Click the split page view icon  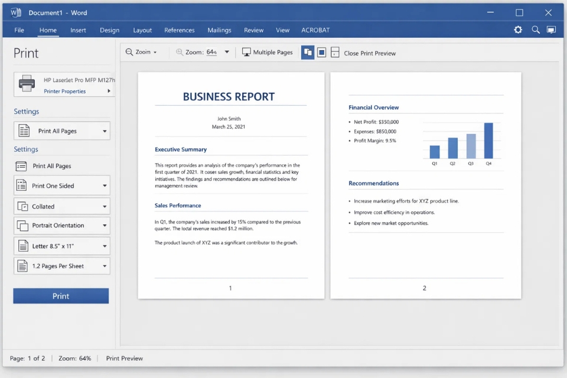335,53
